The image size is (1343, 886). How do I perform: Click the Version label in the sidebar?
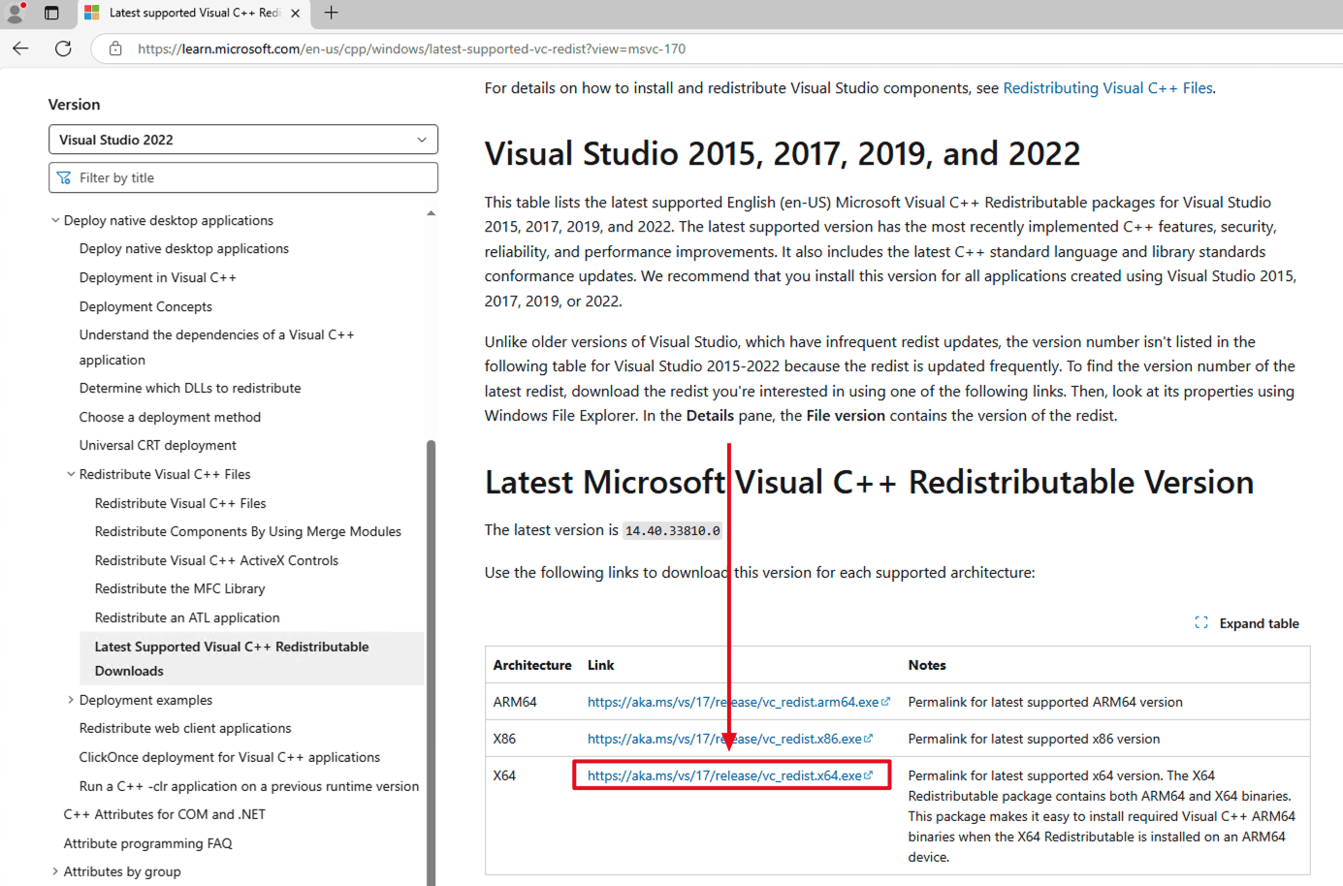coord(74,105)
